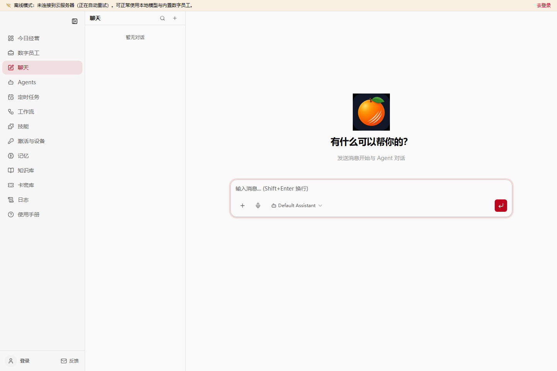Open the Default Assistant agent dropdown
557x371 pixels.
297,206
